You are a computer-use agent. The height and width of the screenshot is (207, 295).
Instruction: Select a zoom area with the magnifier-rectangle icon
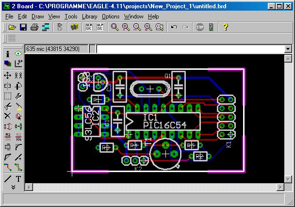tap(160, 27)
